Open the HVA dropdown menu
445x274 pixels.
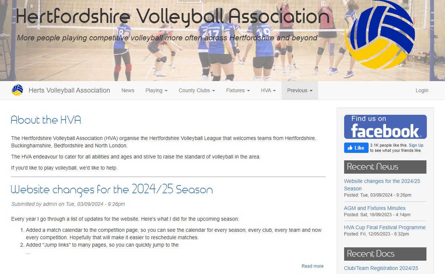pos(268,90)
